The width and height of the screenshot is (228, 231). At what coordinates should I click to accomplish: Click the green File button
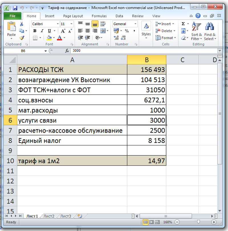coord(12,16)
